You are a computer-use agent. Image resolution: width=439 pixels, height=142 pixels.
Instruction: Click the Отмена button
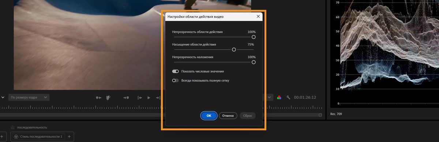click(228, 116)
